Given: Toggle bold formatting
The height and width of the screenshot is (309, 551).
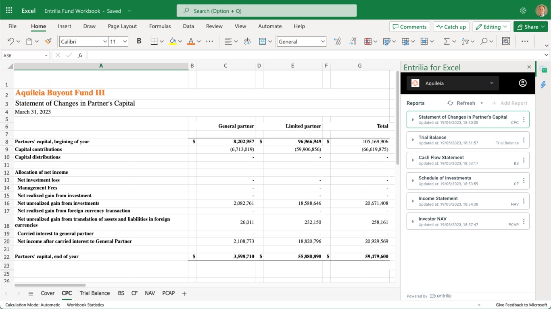Looking at the screenshot, I should pos(139,41).
